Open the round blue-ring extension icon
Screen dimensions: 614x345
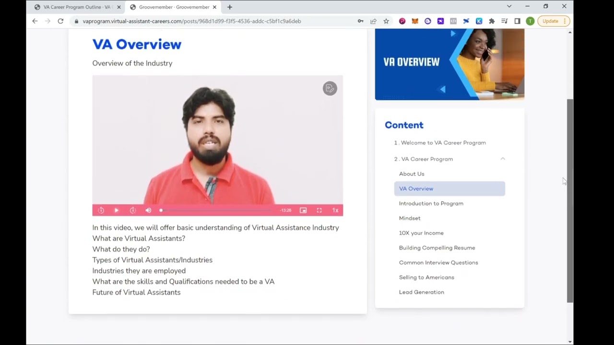click(428, 21)
